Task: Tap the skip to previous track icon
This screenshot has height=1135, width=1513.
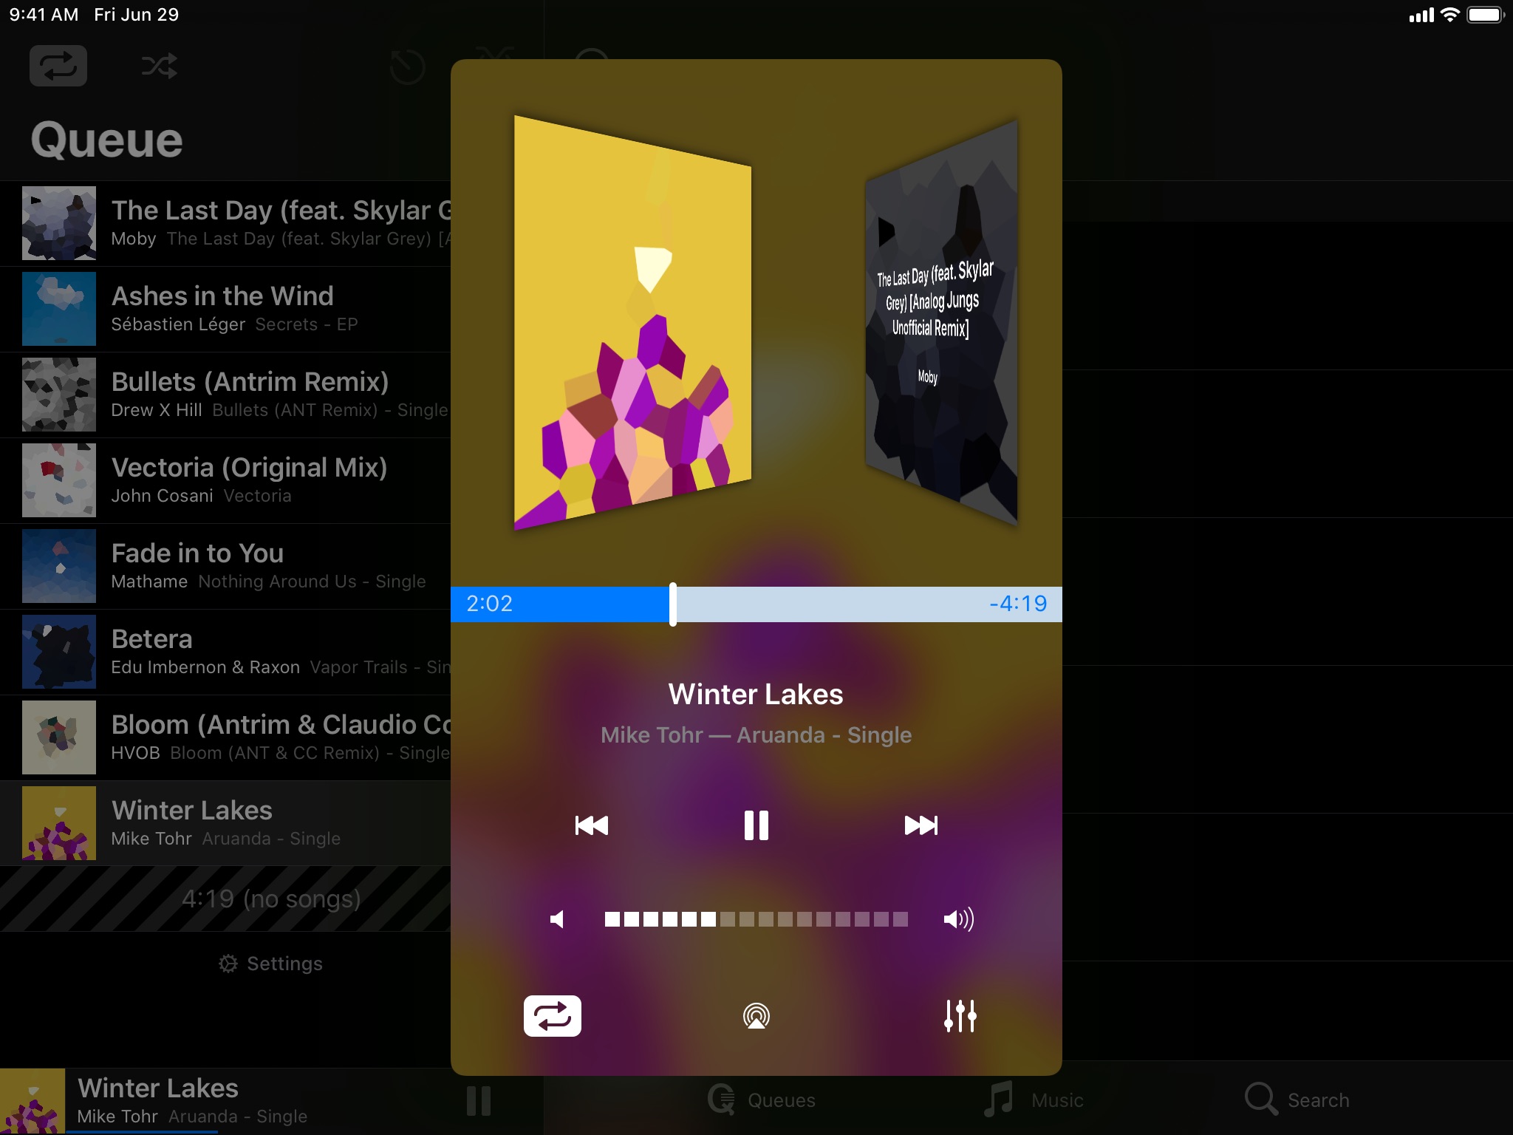Action: point(591,824)
